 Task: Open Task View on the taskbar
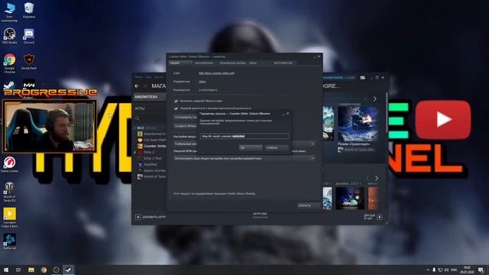tap(18, 270)
